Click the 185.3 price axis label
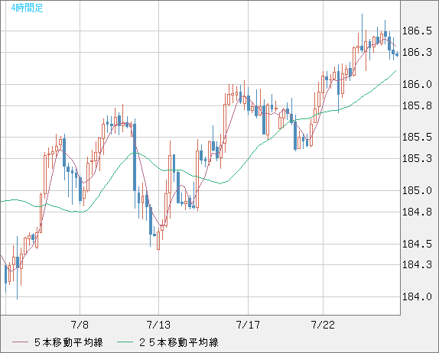Image resolution: width=439 pixels, height=353 pixels. tap(417, 159)
